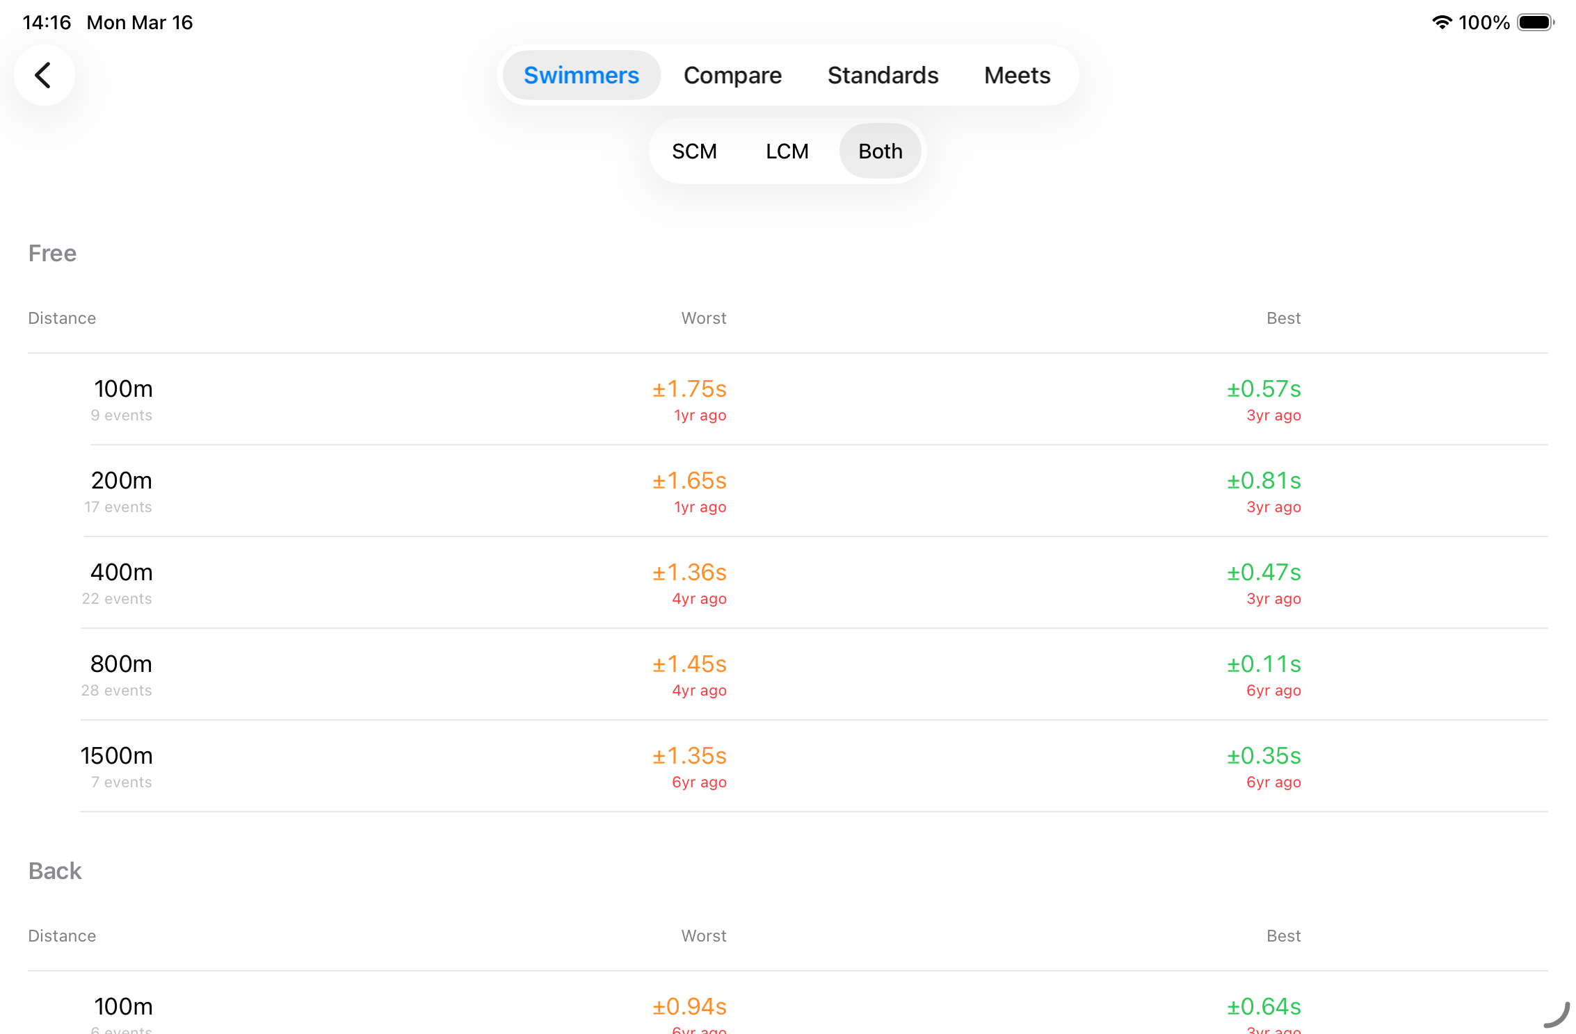
Task: Tap the ±0.11s best value for 800m
Action: [x=1263, y=664]
